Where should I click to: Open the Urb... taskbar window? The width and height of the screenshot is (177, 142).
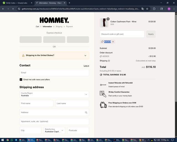point(117,140)
